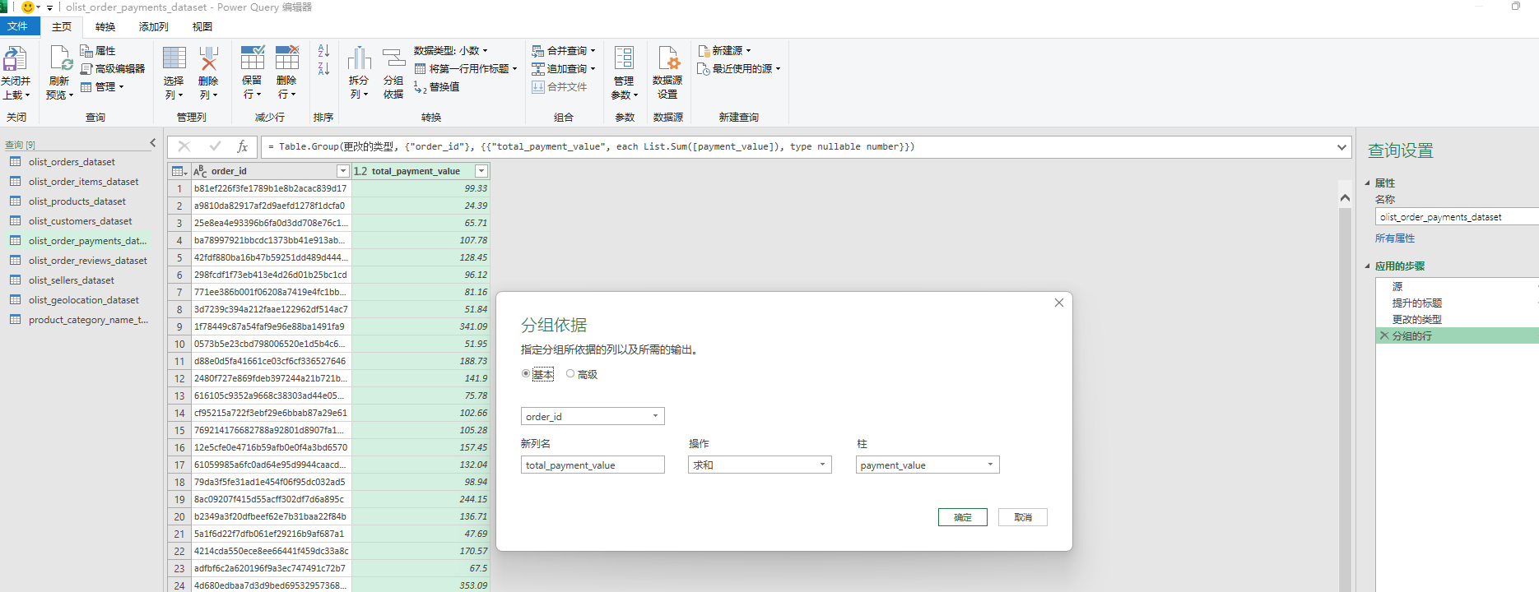This screenshot has width=1539, height=592.
Task: Click 合并文件 Combine Files
Action: (560, 87)
